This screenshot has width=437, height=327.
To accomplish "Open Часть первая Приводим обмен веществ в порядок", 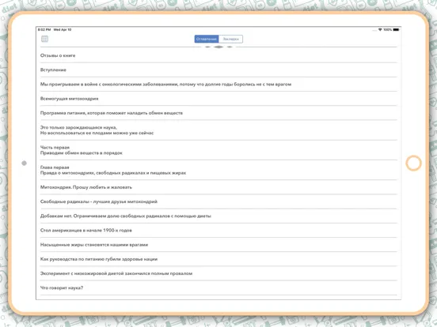I will [218, 150].
